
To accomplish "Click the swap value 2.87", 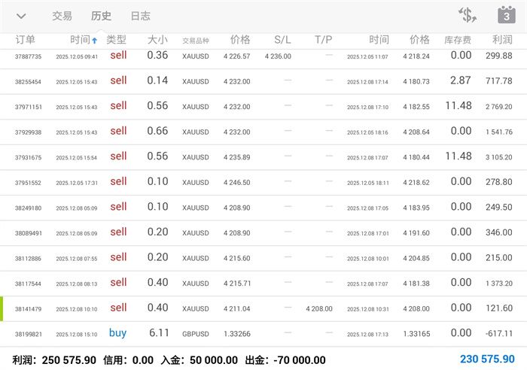I will (x=461, y=80).
